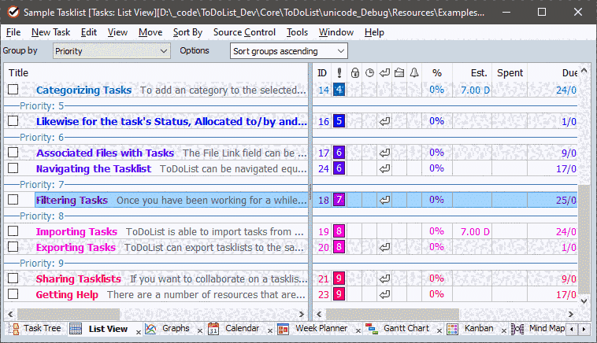Check the Getting Help checkbox
This screenshot has height=343, width=597.
(13, 294)
